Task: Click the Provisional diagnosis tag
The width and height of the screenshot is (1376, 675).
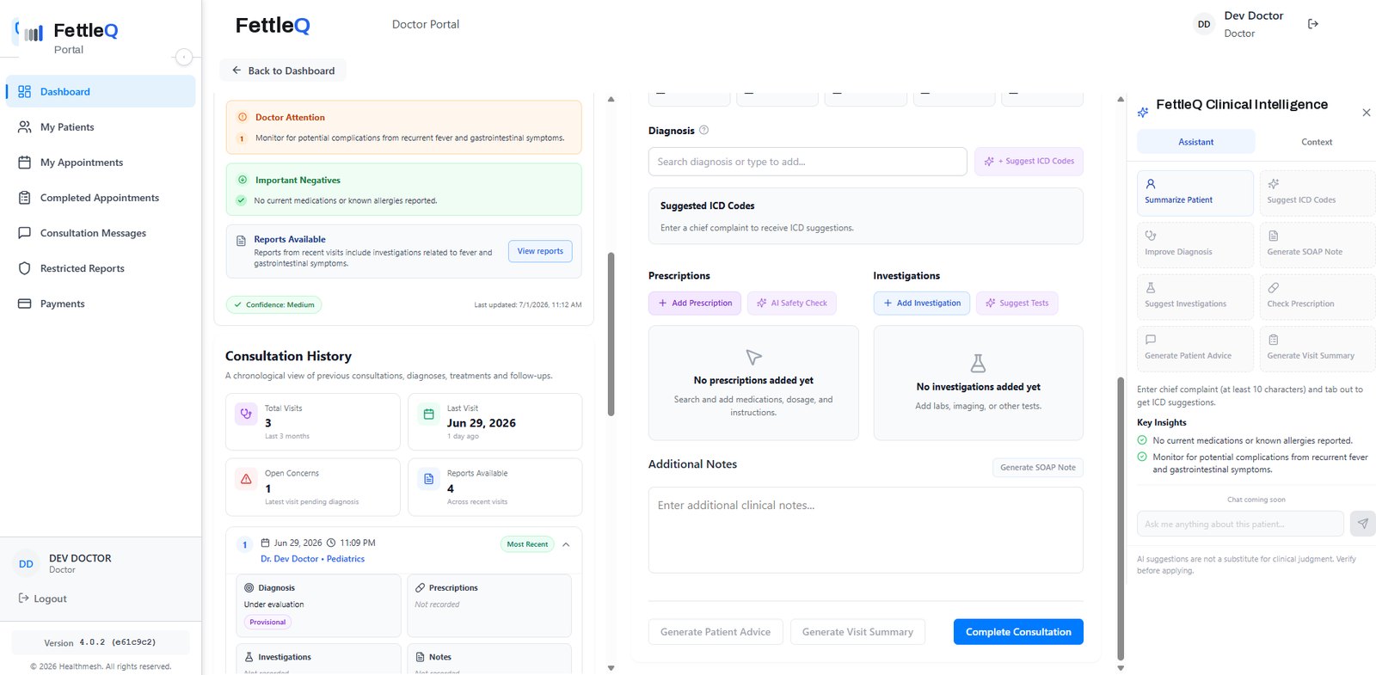Action: point(267,622)
